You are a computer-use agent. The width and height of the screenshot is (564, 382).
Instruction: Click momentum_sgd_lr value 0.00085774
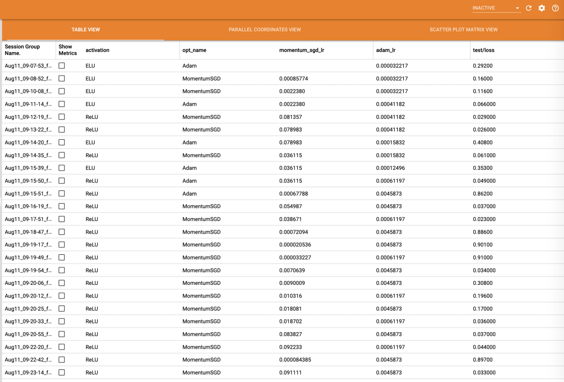tap(294, 78)
